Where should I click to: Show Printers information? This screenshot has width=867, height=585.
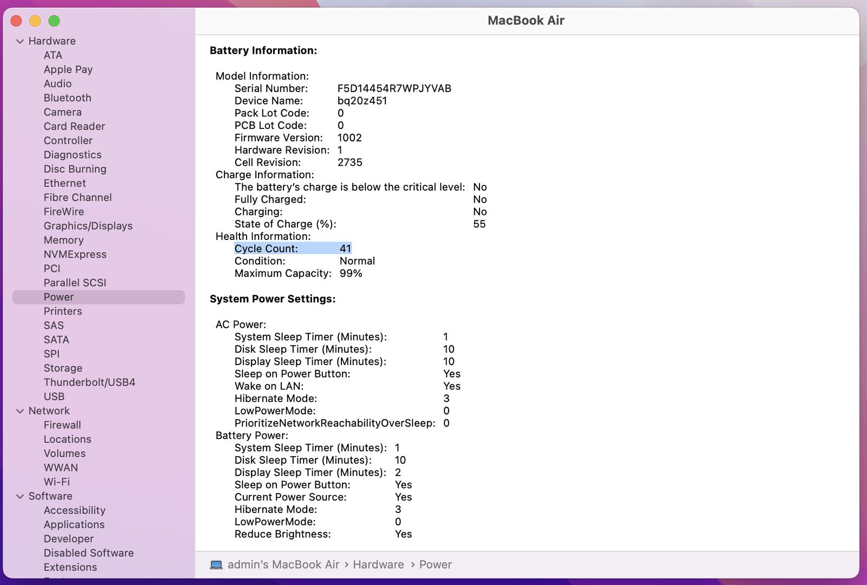63,311
